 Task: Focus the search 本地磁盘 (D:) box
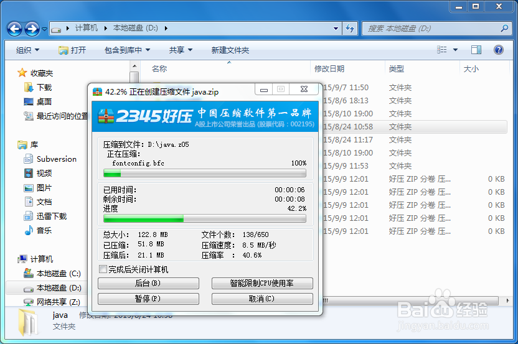coord(436,29)
